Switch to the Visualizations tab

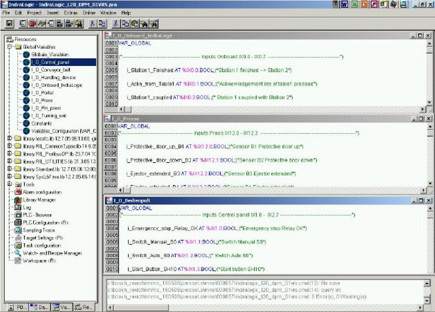[x=62, y=307]
